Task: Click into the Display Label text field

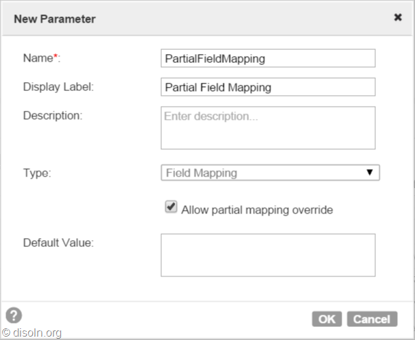Action: click(268, 87)
